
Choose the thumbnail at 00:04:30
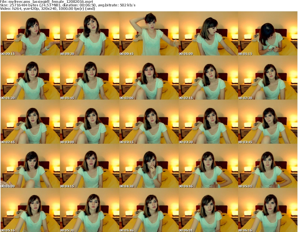click(x=149, y=166)
